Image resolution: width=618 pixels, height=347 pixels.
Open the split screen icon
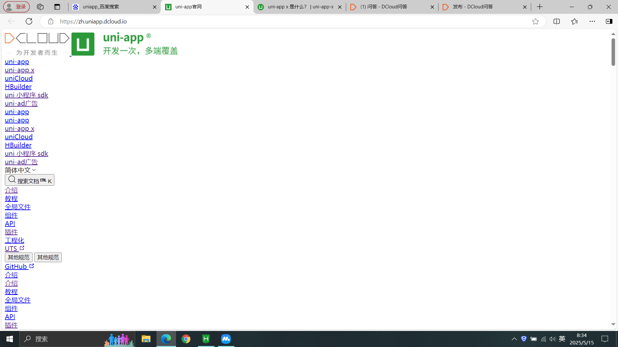pos(557,21)
